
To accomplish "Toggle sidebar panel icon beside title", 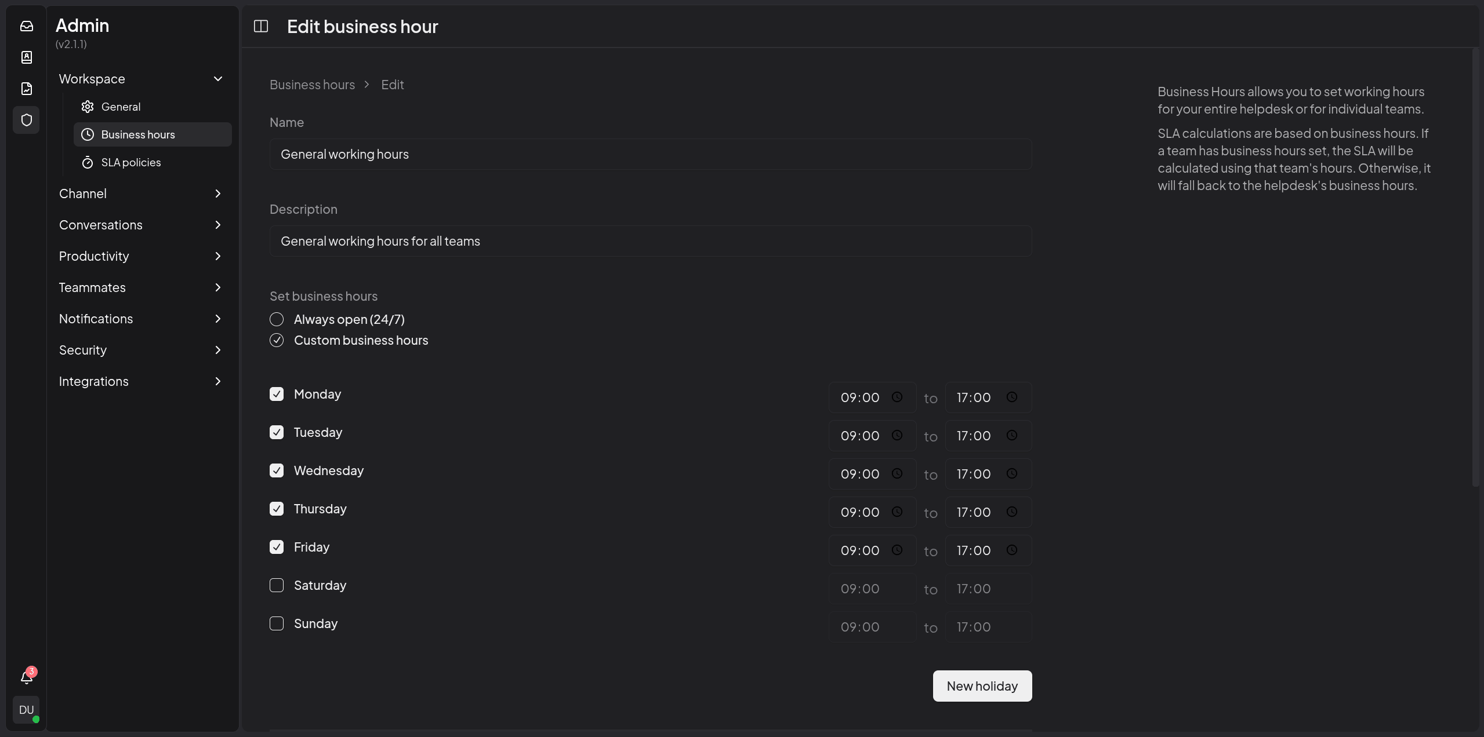I will [261, 26].
